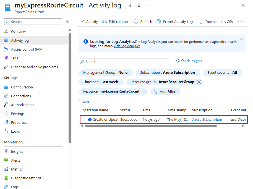Open Edit columns in toolbar
Viewport: 253px width, 189px height.
coord(116,22)
